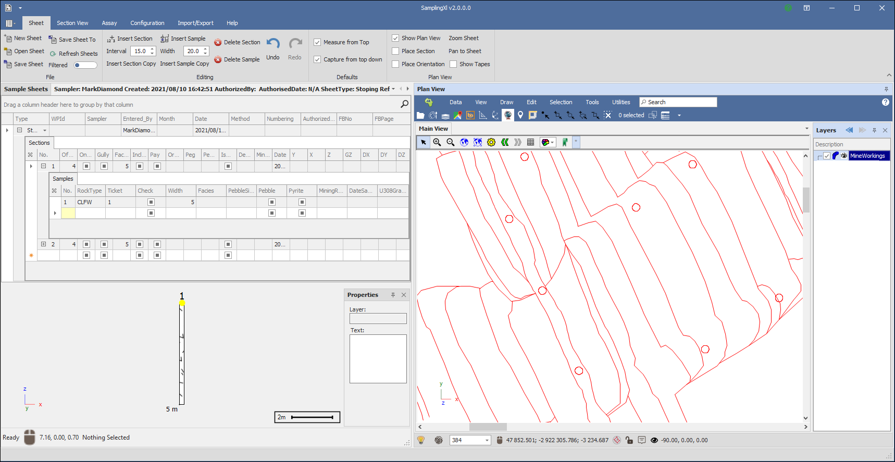Click the Zoom Out magnifier tool
Screen dimensions: 895x462
click(x=451, y=142)
